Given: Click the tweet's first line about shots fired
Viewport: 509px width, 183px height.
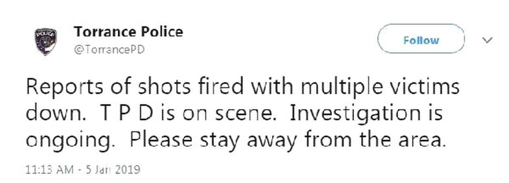Looking at the screenshot, I should [x=243, y=88].
